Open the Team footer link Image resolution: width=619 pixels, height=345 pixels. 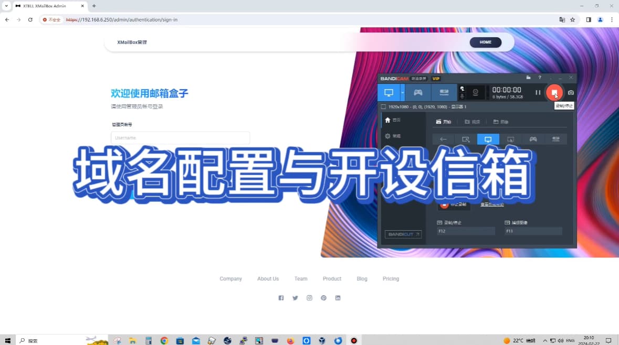(x=301, y=279)
